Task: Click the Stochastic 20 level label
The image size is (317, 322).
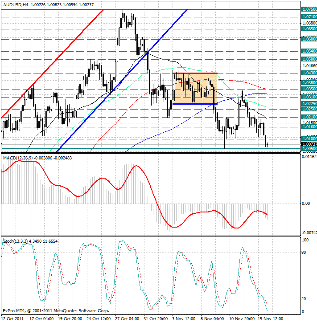Action: point(304,299)
